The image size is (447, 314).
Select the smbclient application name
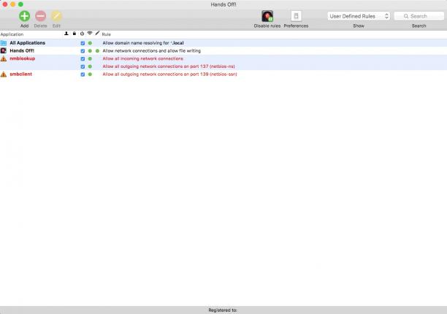20,74
